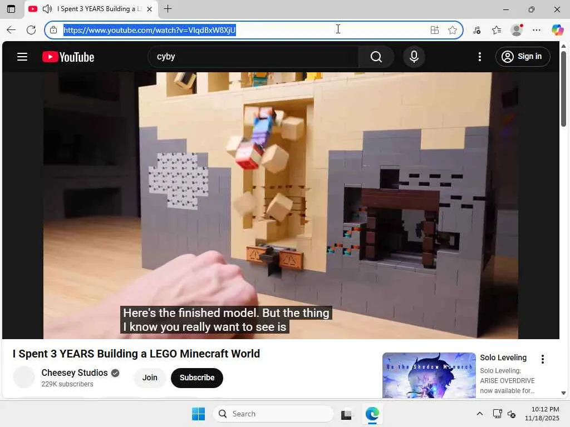Open Solo Leveling ad options menu

(542, 359)
